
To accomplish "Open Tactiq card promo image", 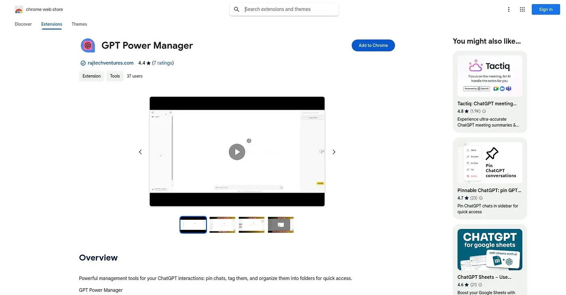I will pos(490,76).
